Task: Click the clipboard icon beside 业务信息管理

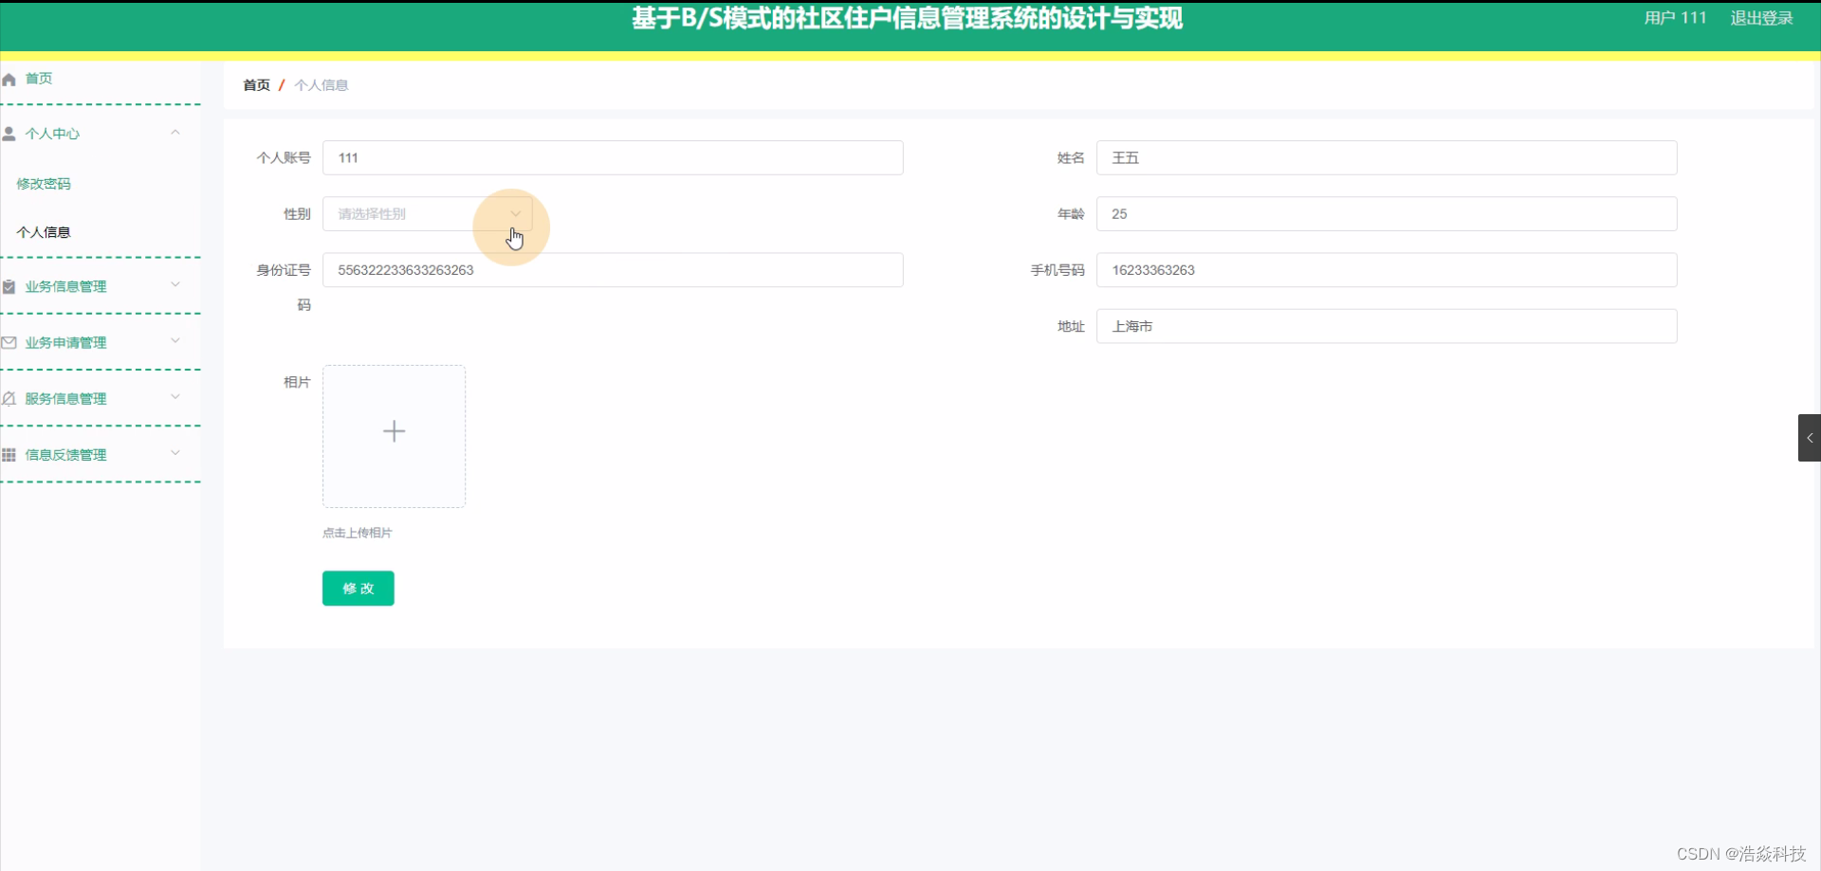Action: tap(9, 285)
